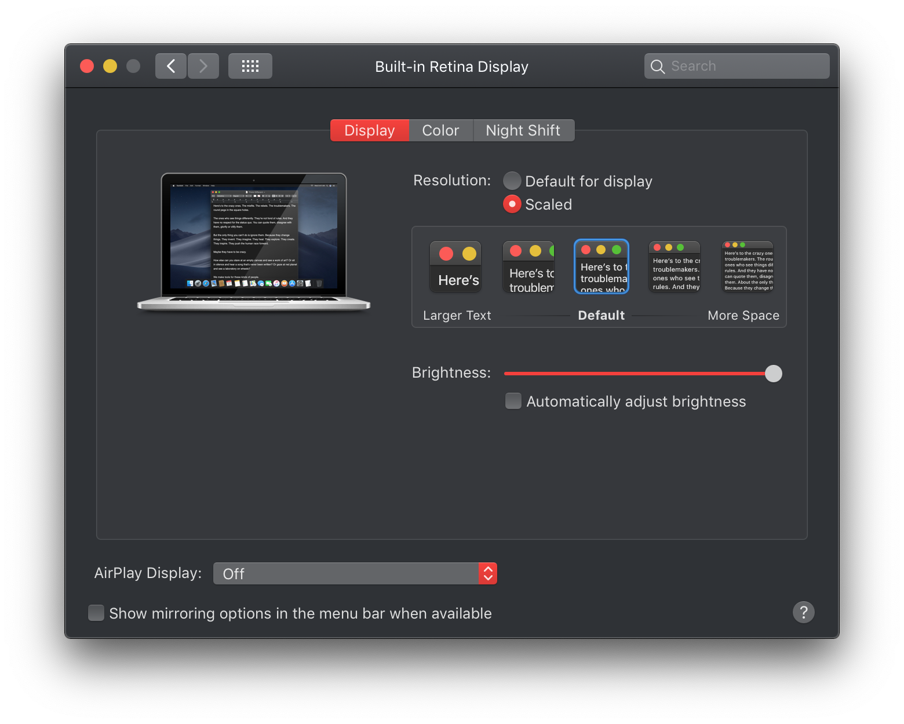
Task: Click the forward navigation arrow
Action: (x=203, y=65)
